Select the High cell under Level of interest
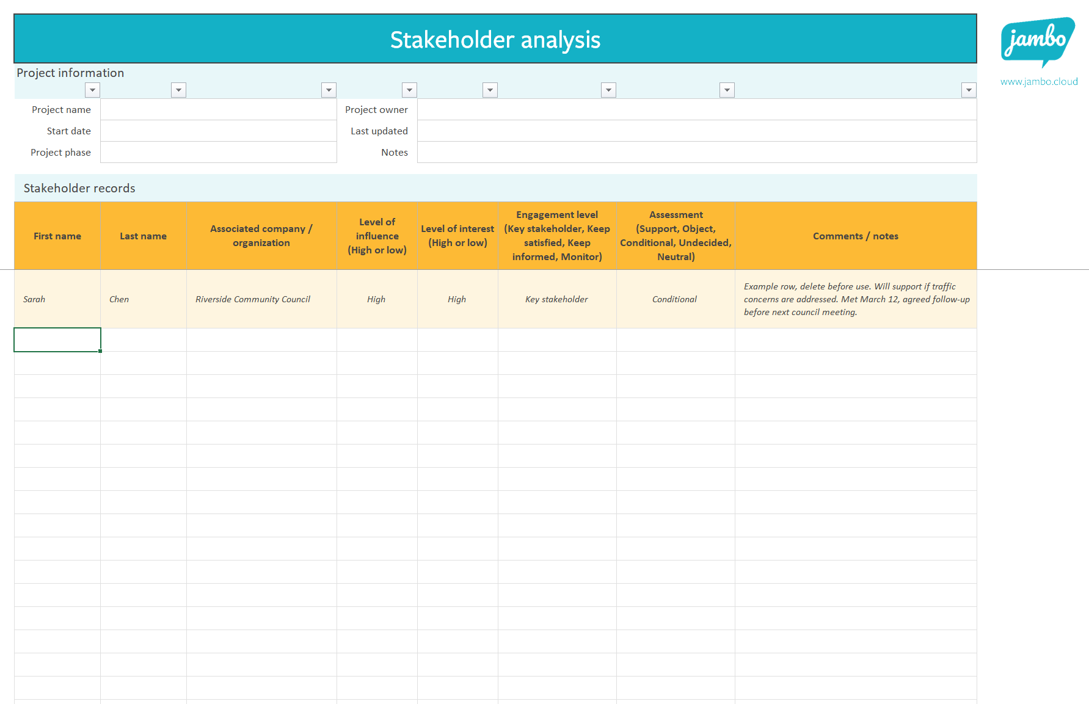The width and height of the screenshot is (1089, 704). point(457,299)
